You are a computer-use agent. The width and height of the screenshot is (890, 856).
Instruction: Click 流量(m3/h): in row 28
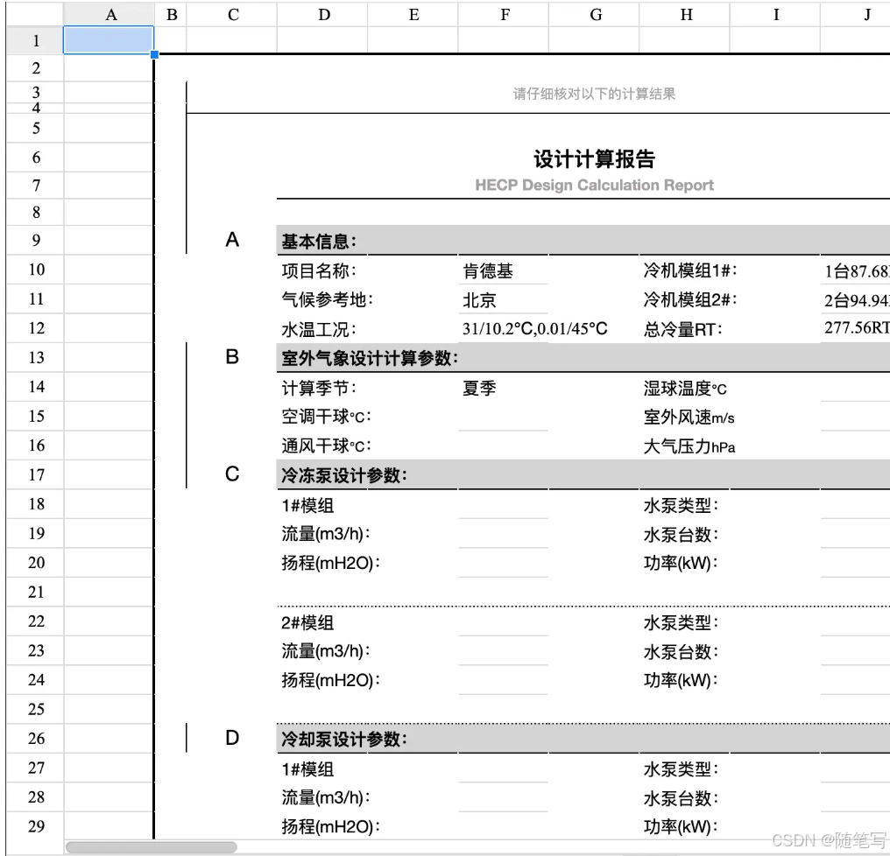326,797
